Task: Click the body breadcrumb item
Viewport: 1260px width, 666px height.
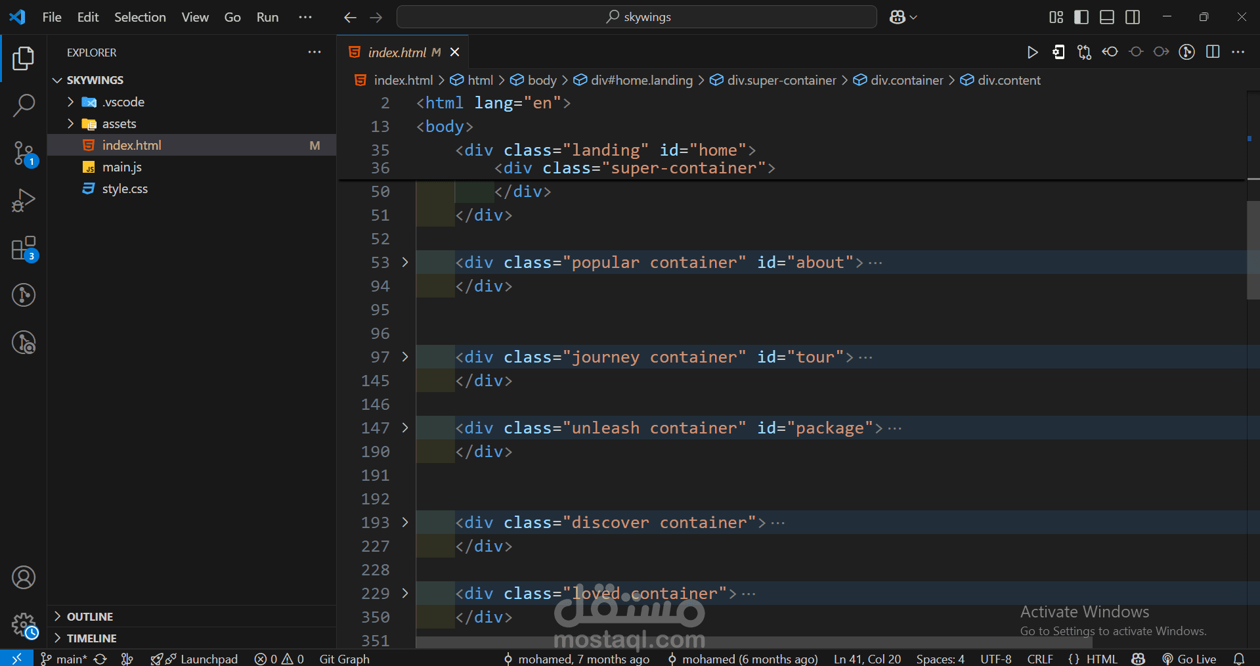Action: point(534,80)
